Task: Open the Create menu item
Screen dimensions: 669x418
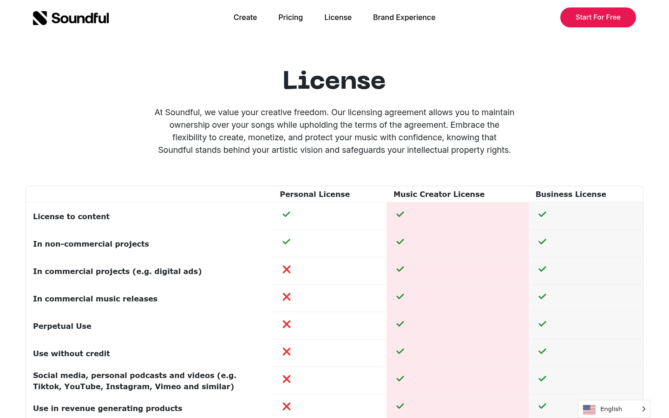Action: tap(245, 17)
